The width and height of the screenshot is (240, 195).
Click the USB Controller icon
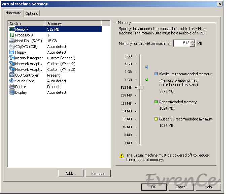[12, 75]
